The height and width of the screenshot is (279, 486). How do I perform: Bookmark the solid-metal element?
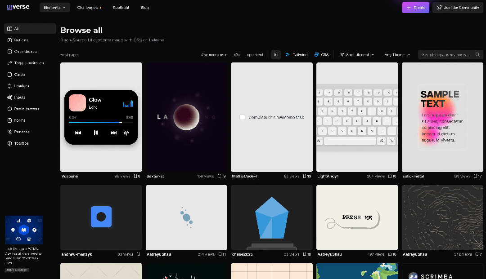[x=477, y=176]
